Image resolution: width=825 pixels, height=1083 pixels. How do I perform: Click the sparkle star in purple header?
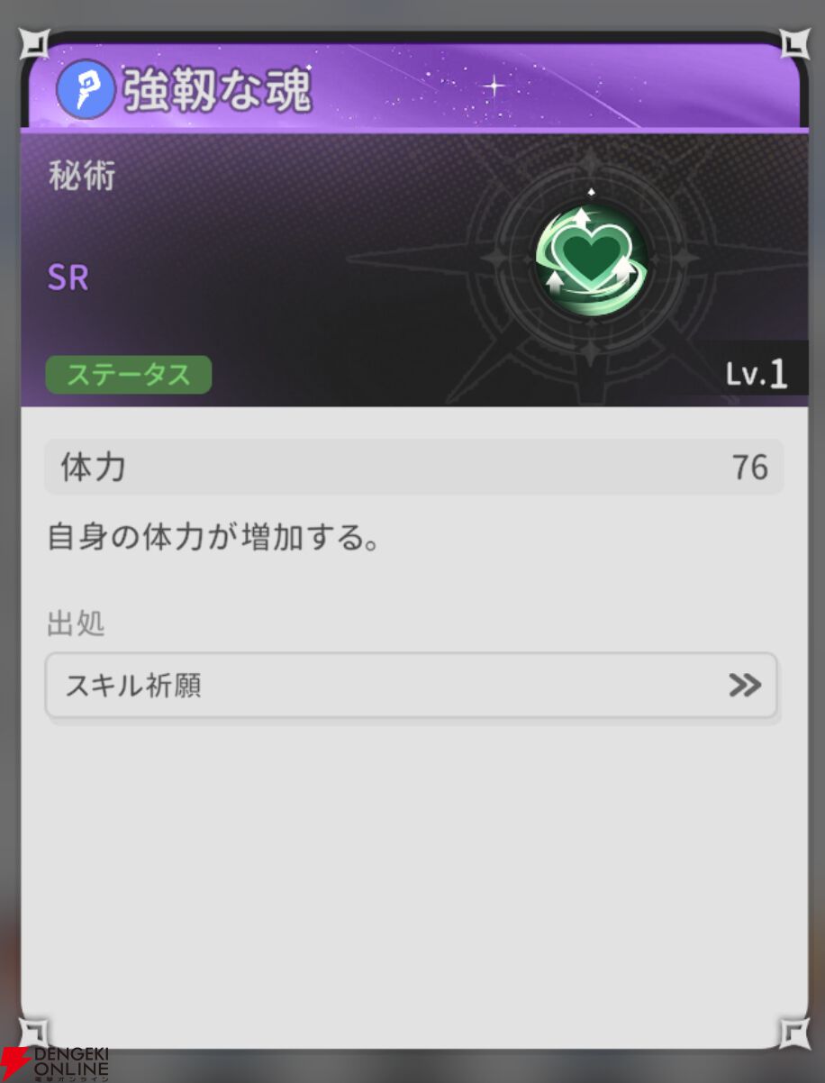pos(494,86)
